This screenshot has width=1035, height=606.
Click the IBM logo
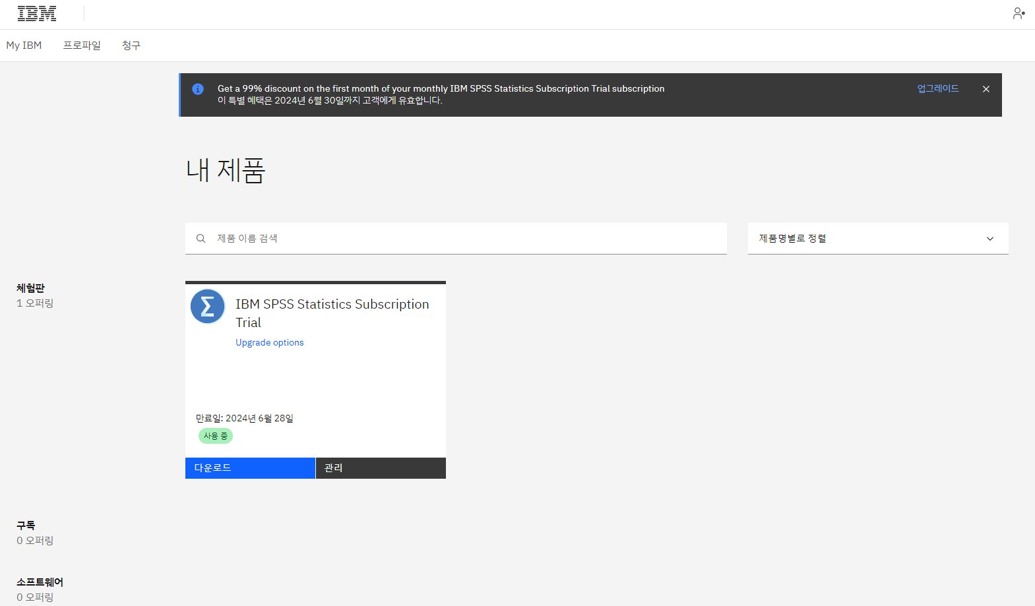click(37, 13)
